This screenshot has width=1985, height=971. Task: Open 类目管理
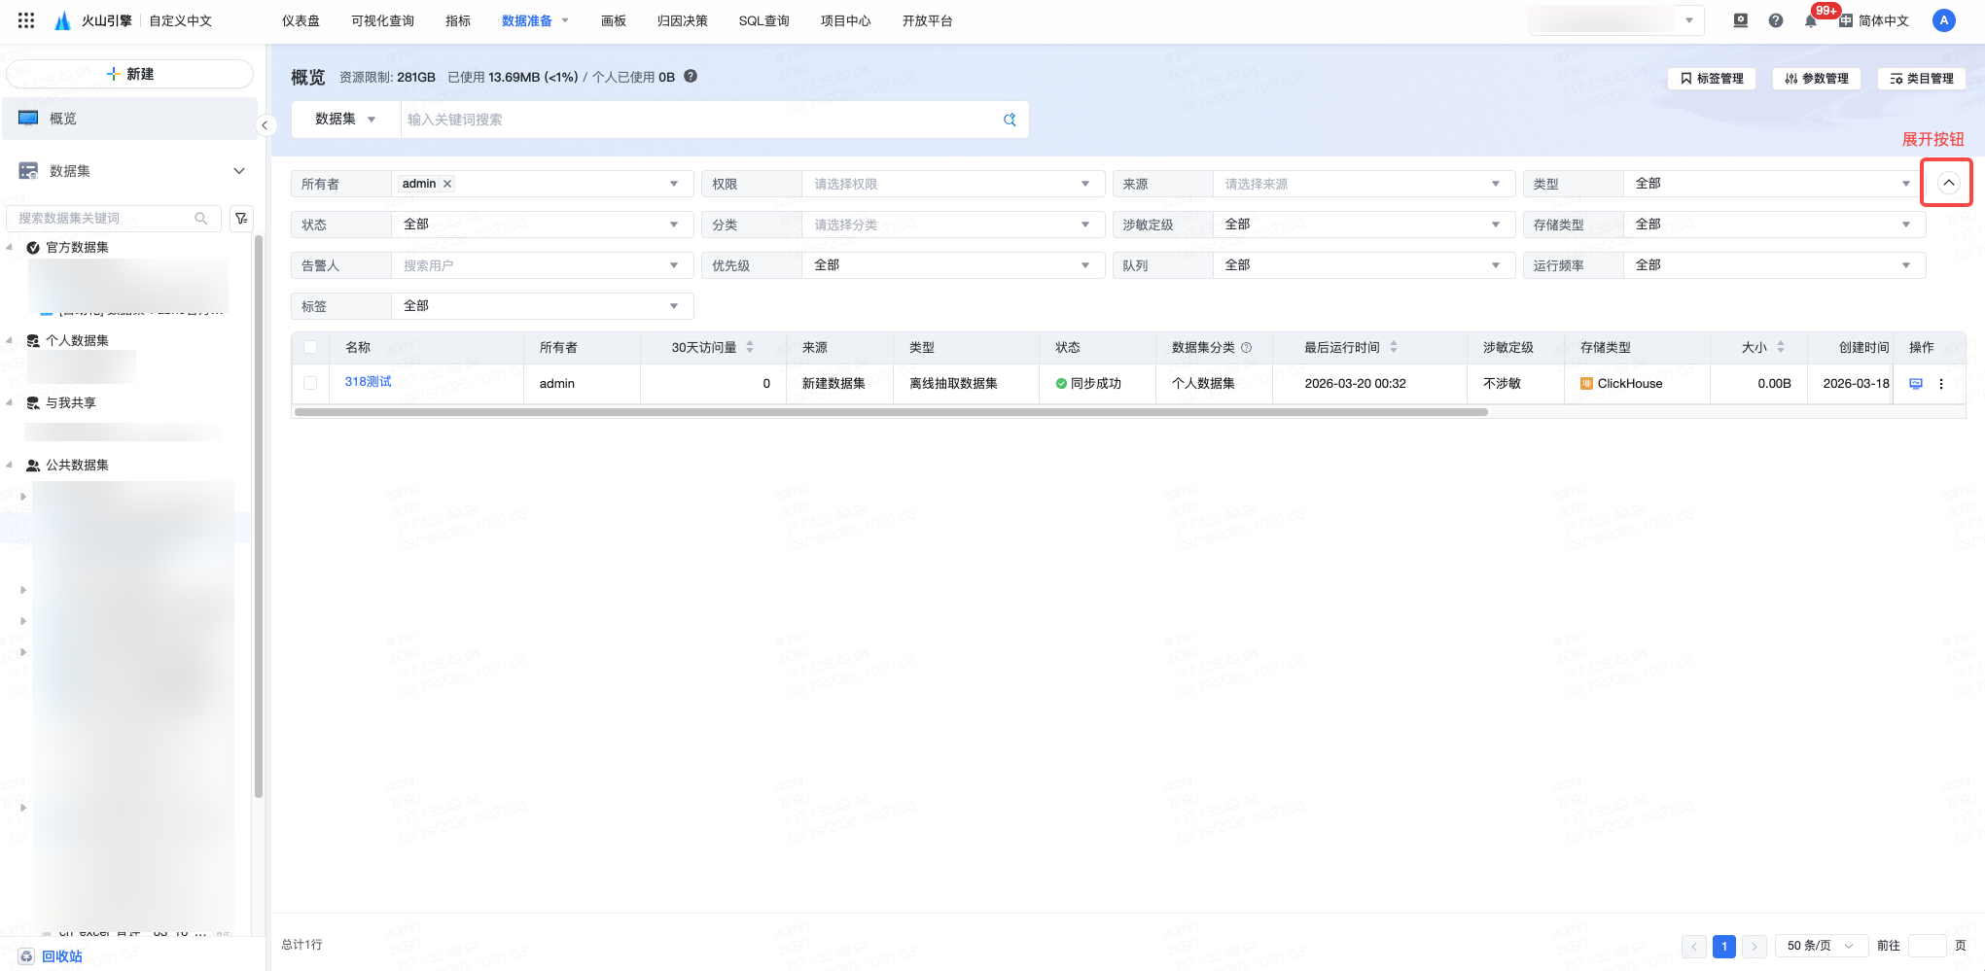point(1922,79)
